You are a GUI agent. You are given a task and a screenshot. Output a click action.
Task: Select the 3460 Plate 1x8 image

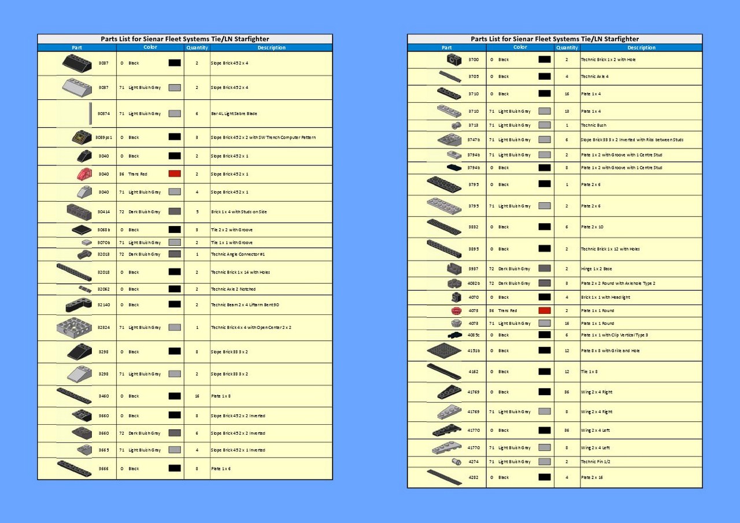pyautogui.click(x=74, y=396)
